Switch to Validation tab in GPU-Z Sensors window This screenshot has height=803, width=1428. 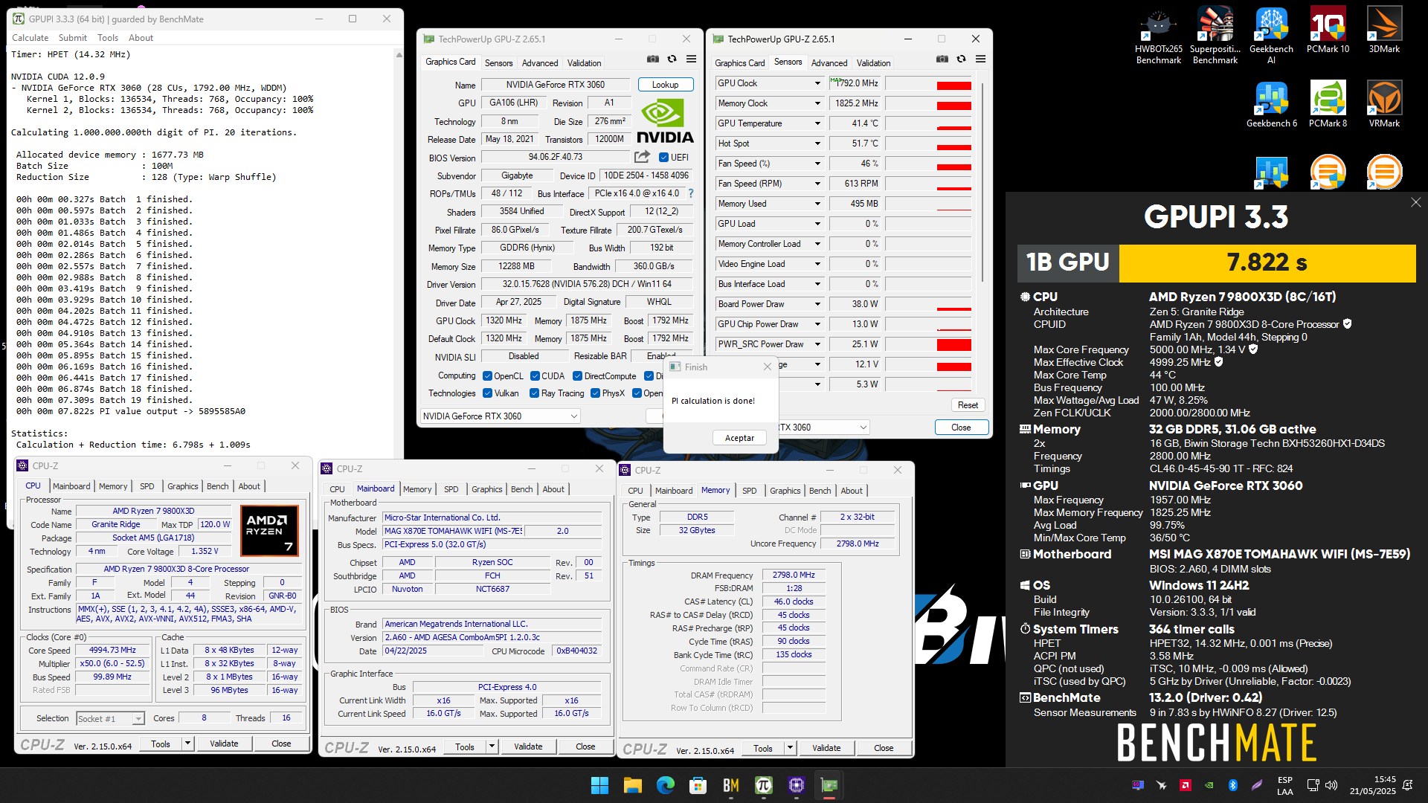click(x=873, y=63)
